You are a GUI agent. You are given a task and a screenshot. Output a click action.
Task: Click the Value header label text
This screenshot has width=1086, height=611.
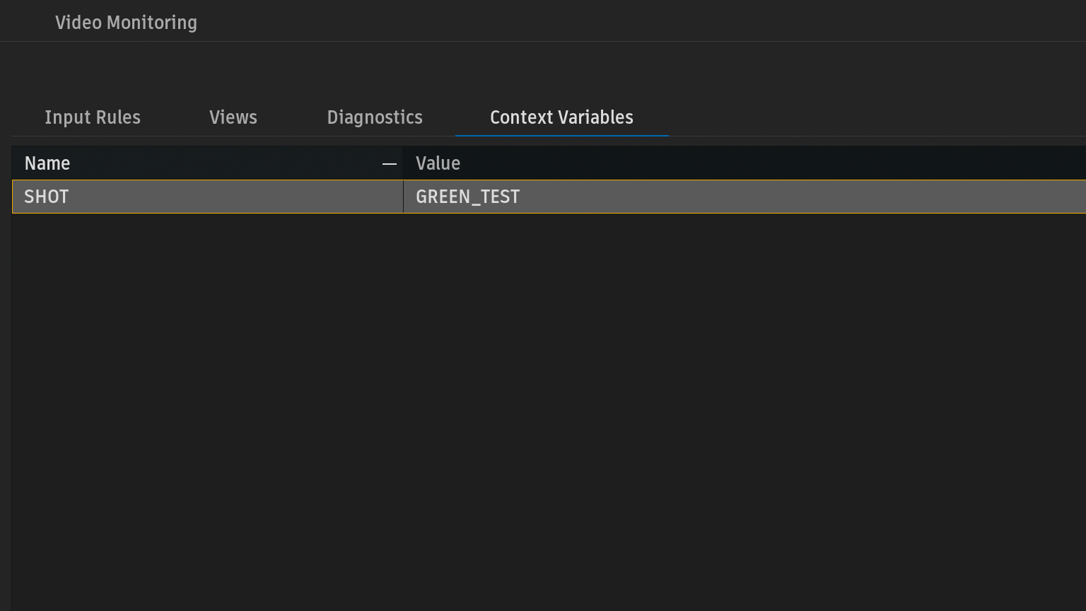pos(438,163)
